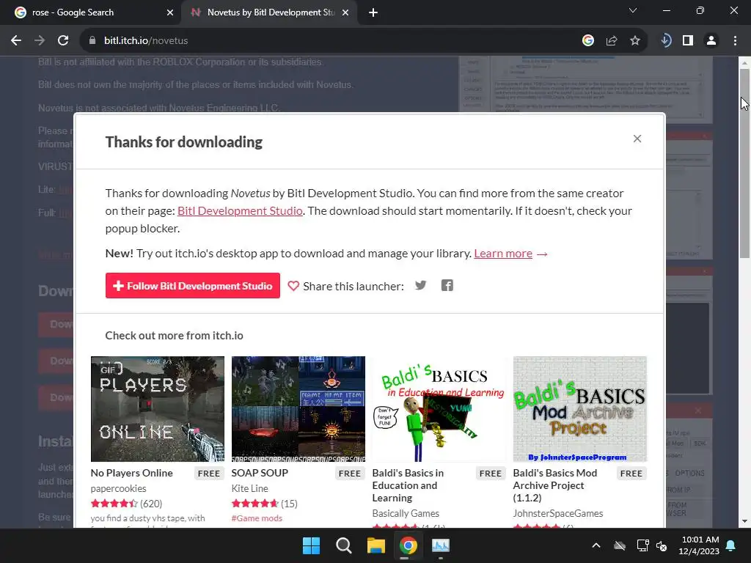The width and height of the screenshot is (751, 563).
Task: Open the Windows Start menu
Action: coord(311,545)
